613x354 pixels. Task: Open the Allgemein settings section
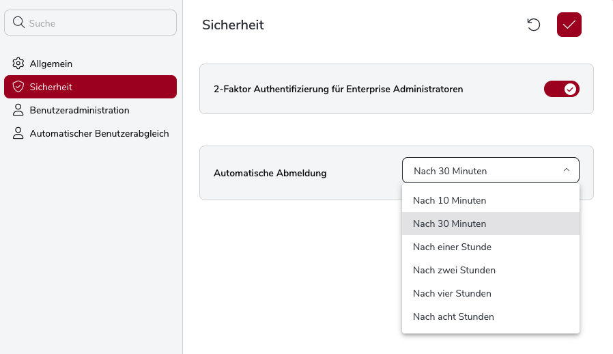[x=51, y=64]
